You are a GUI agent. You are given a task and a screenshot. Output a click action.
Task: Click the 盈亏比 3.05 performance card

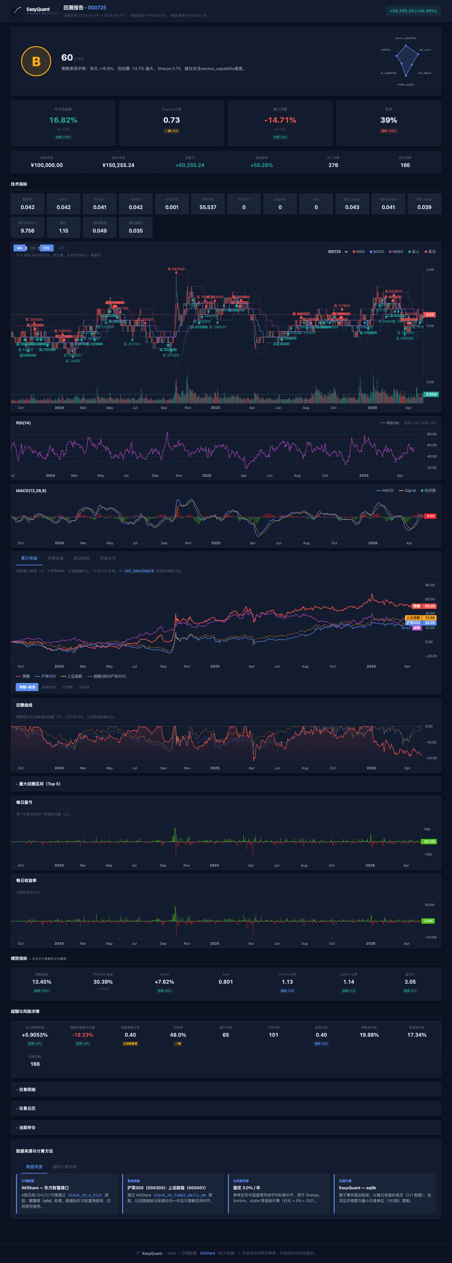(x=410, y=984)
